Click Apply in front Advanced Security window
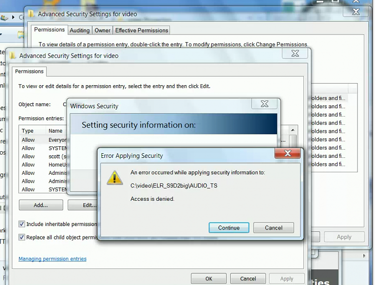376x285 pixels. pos(287,278)
